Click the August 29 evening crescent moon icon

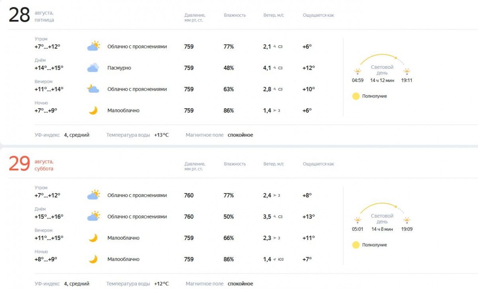[x=93, y=238]
